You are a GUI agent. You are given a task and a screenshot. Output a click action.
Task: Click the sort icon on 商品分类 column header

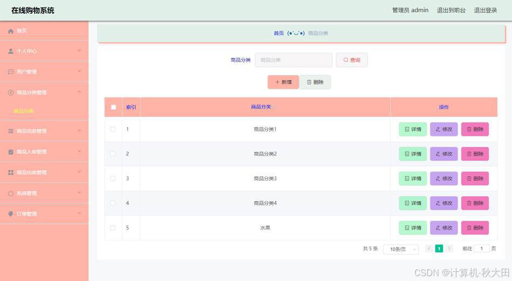click(x=275, y=107)
